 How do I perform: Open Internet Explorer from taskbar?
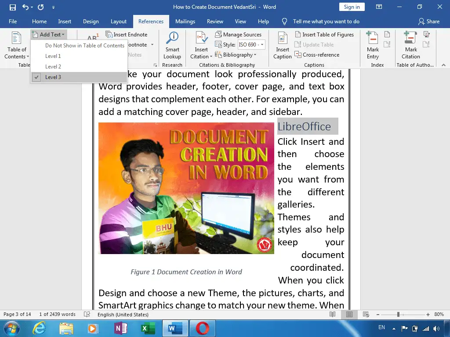click(x=39, y=328)
